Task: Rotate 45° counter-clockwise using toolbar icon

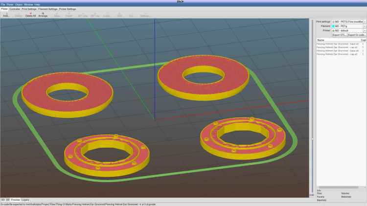Action: [82, 15]
